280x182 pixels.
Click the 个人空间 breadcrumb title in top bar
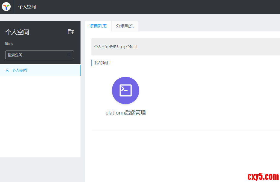pyautogui.click(x=27, y=7)
